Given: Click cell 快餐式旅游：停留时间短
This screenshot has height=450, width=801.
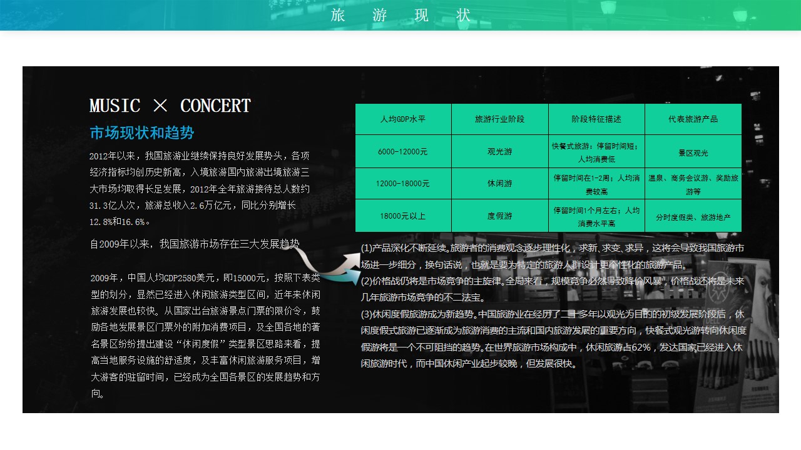Looking at the screenshot, I should click(x=596, y=152).
